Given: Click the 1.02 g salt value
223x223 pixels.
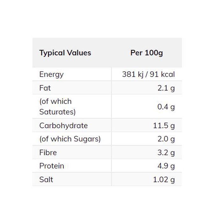Looking at the screenshot, I should coord(164,180).
